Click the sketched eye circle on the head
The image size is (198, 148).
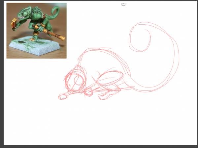click(x=78, y=80)
